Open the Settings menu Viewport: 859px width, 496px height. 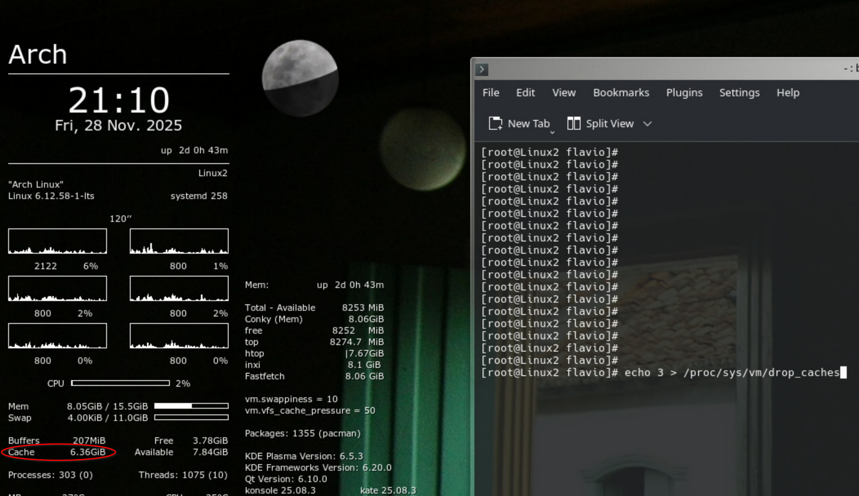click(739, 92)
